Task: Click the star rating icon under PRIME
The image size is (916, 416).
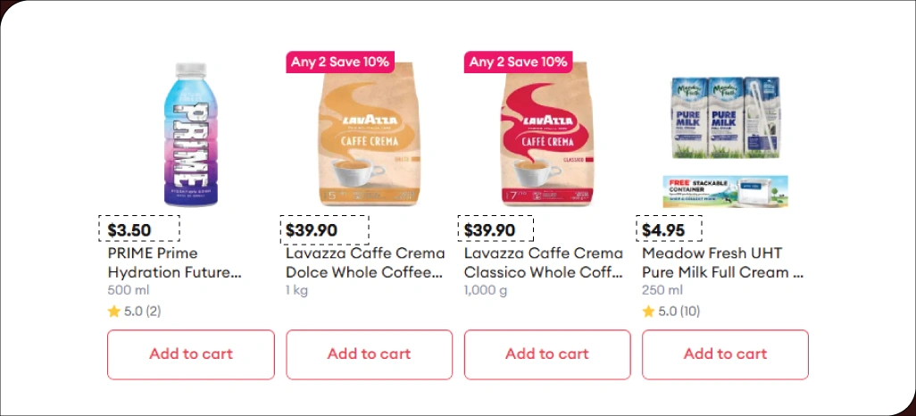Action: pyautogui.click(x=113, y=312)
